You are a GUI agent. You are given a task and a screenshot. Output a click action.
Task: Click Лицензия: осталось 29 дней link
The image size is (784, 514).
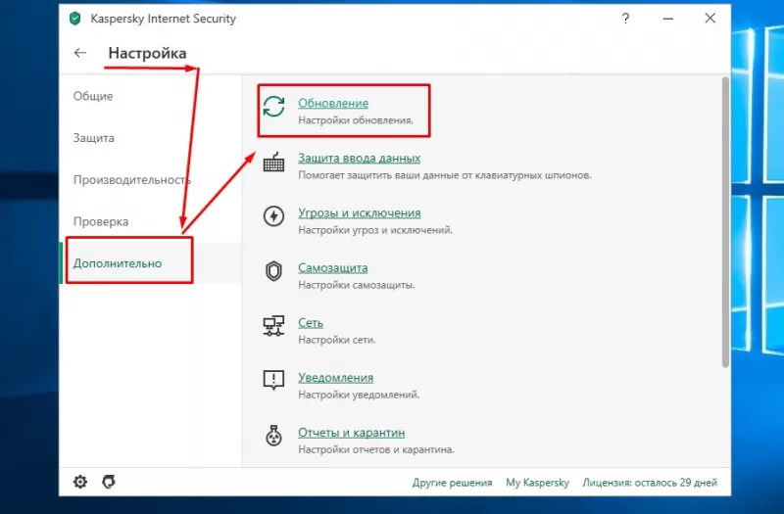click(650, 483)
